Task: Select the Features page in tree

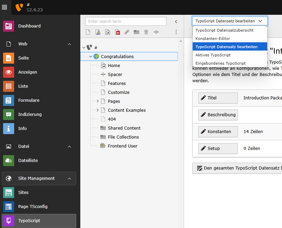Action: point(117,84)
